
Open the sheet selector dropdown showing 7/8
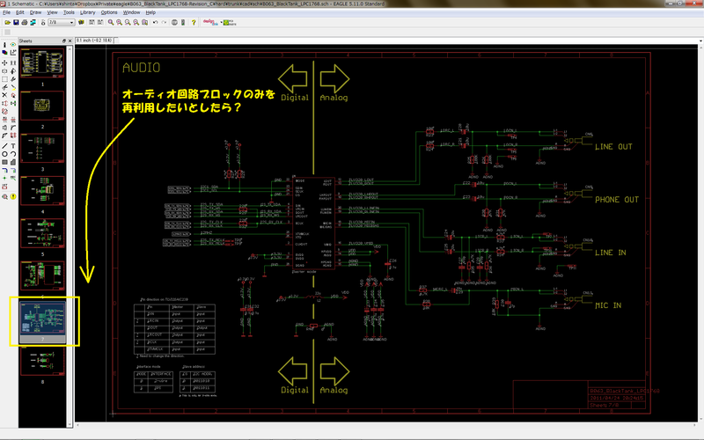click(61, 23)
